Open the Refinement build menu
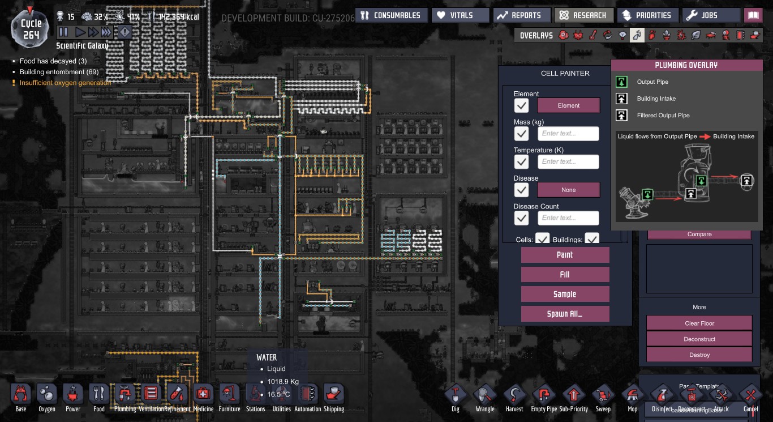 (x=177, y=398)
